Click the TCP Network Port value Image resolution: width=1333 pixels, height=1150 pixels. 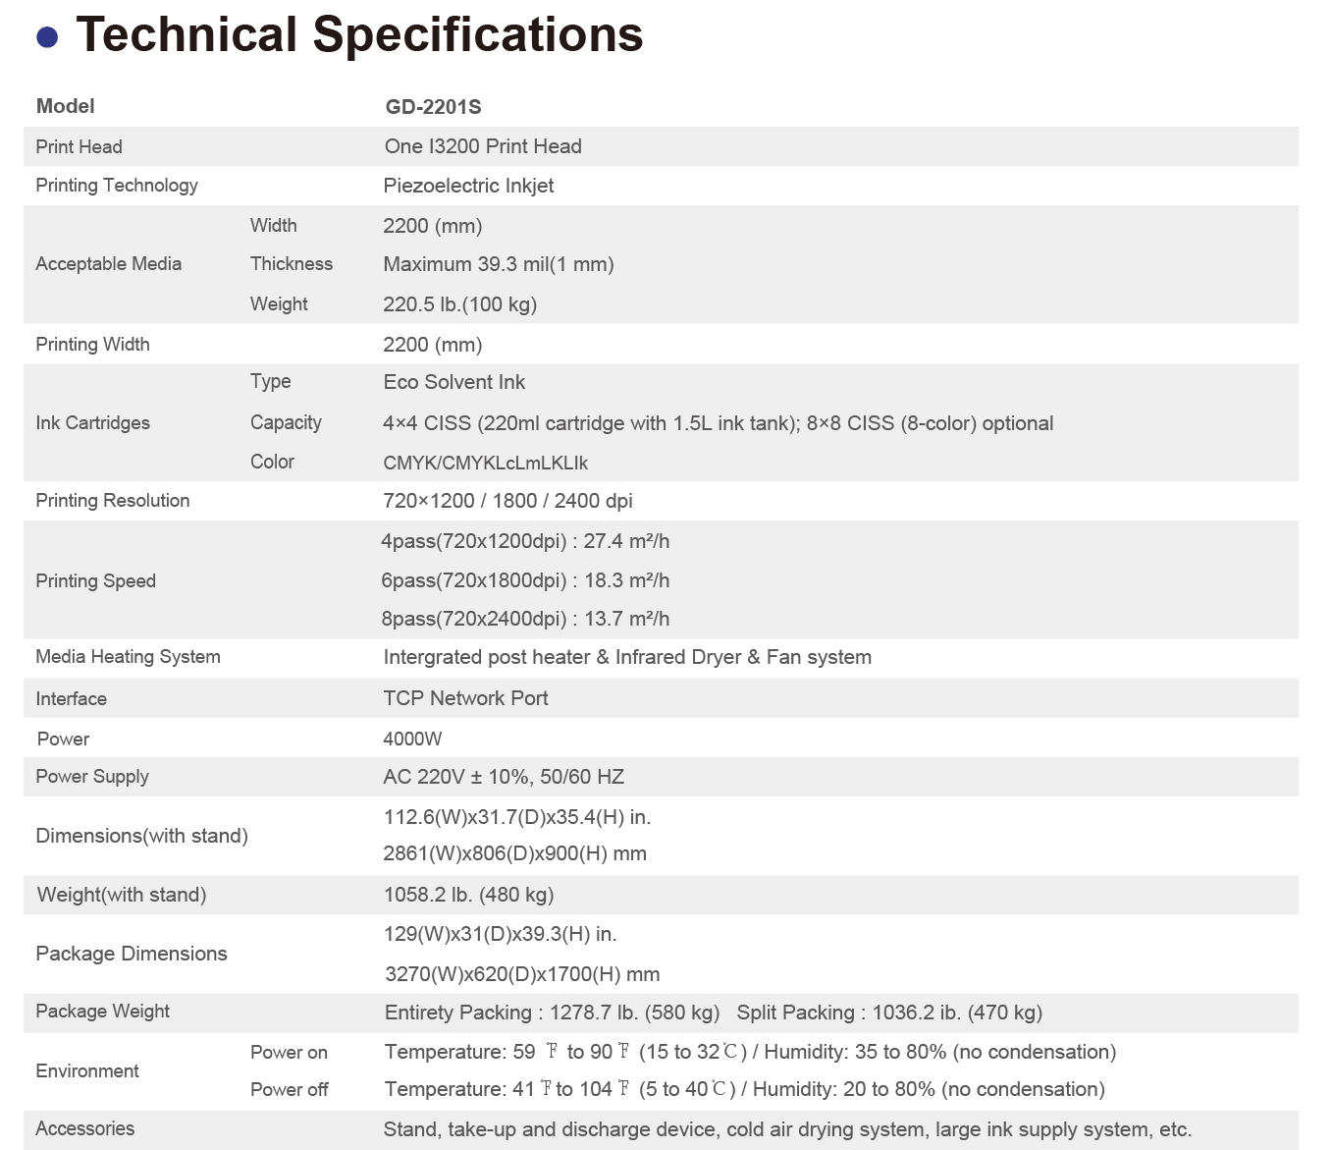pyautogui.click(x=465, y=698)
